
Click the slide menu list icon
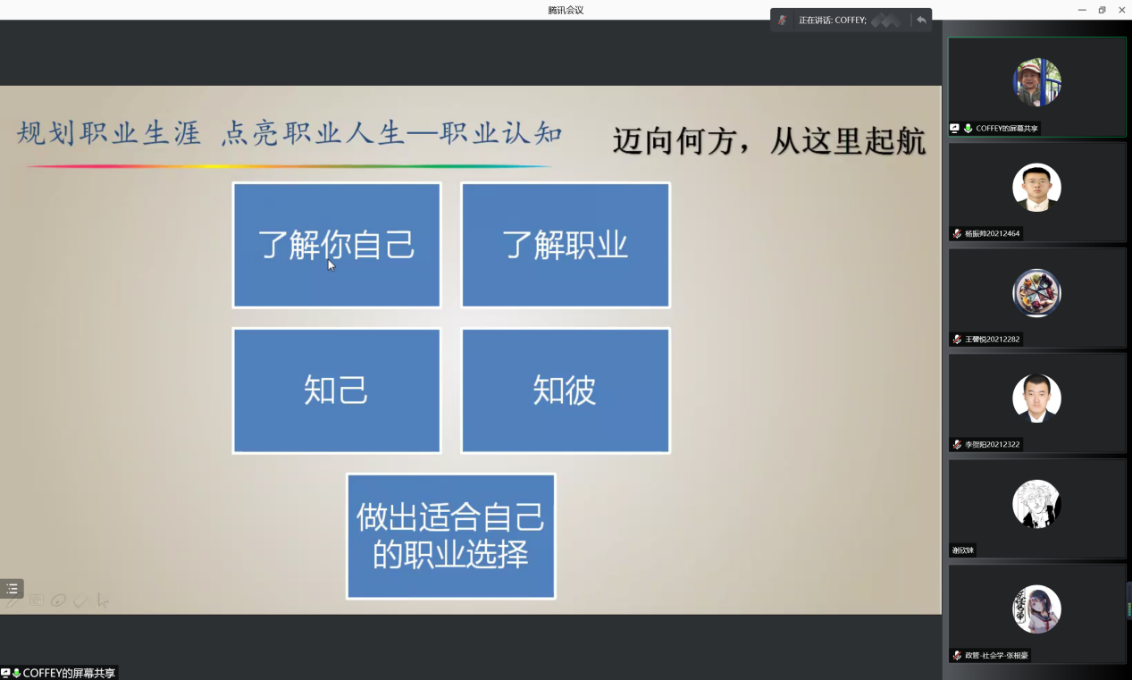[12, 589]
